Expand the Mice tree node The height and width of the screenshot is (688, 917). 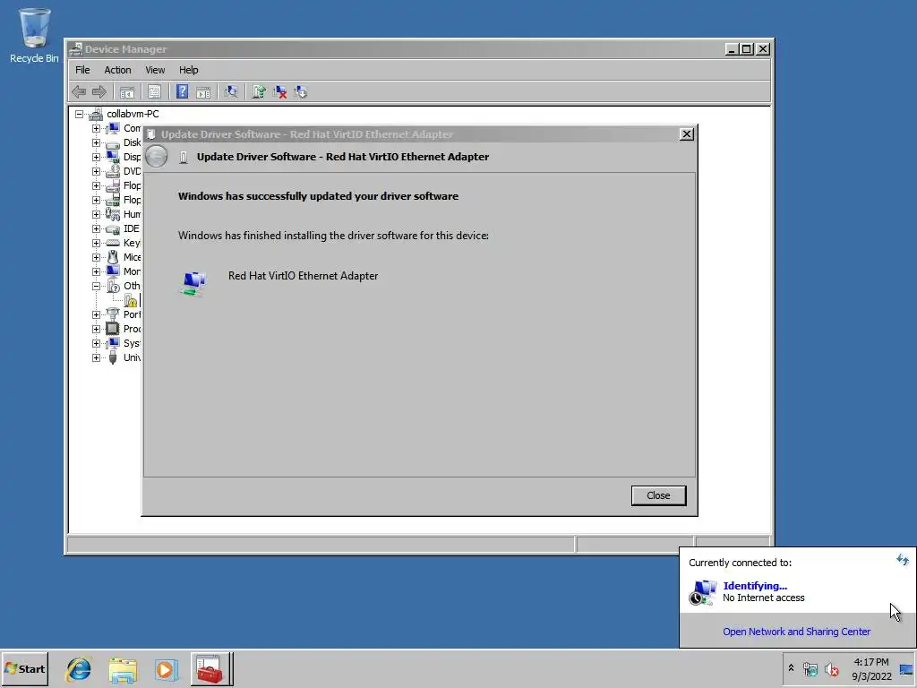[96, 257]
